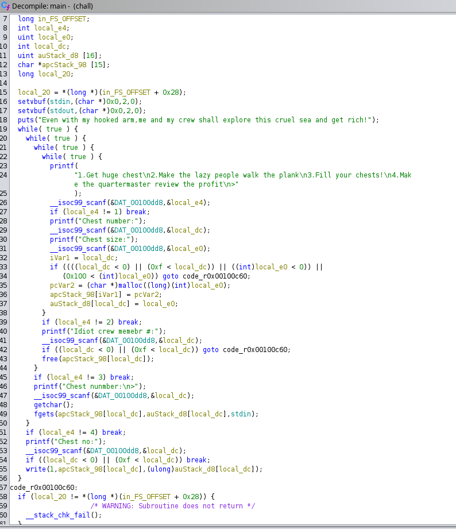The width and height of the screenshot is (456, 529).
Task: Click line number 19 in the gutter
Action: pos(3,129)
